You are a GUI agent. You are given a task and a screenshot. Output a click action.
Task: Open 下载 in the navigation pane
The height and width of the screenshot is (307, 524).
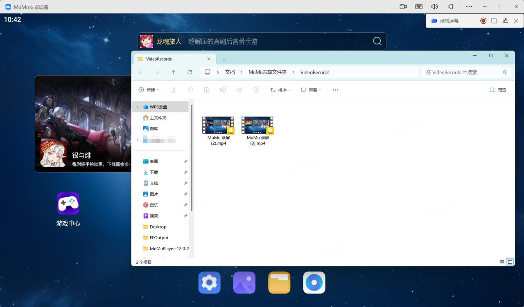click(154, 173)
